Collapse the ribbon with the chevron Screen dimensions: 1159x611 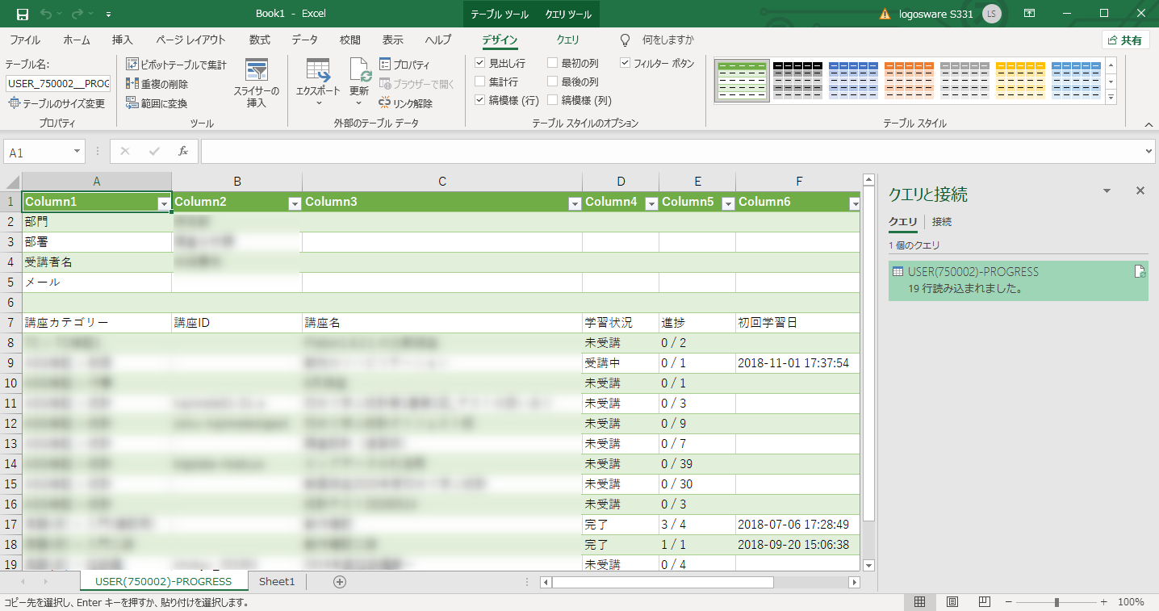pos(1149,124)
